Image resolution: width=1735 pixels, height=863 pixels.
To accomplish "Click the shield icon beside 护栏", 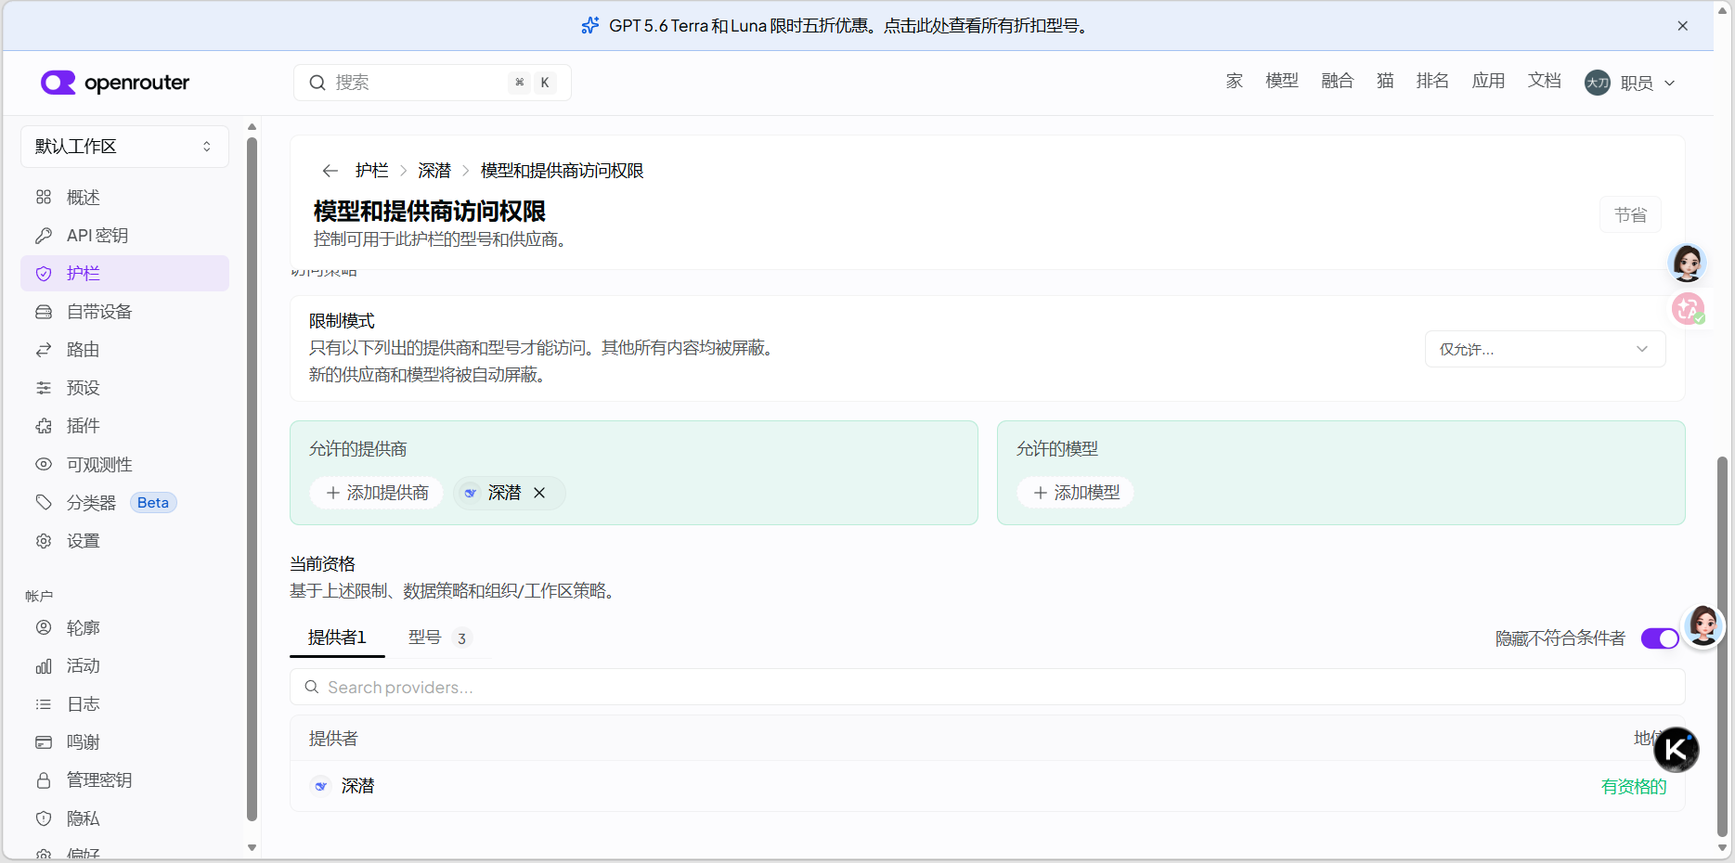I will coord(44,274).
